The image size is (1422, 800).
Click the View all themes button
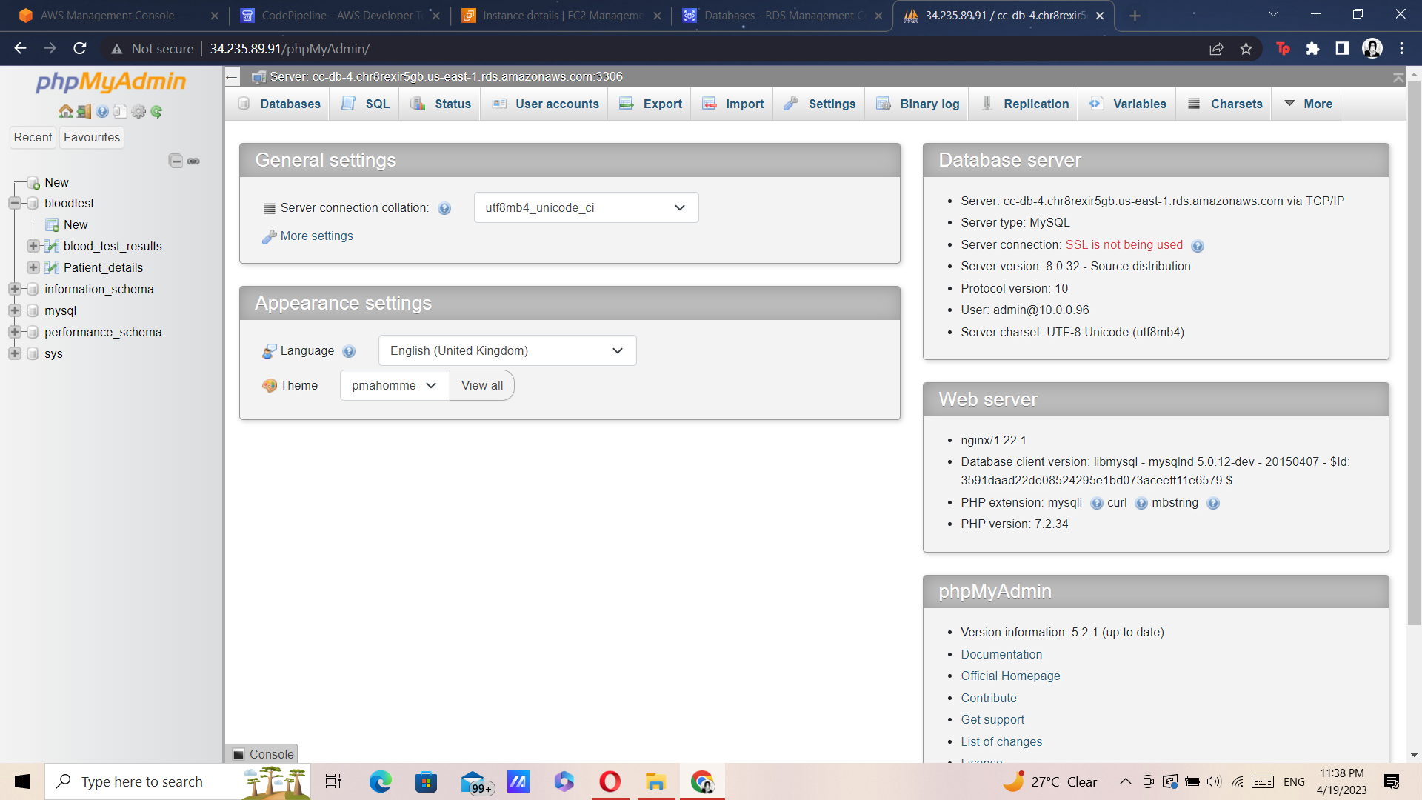481,385
